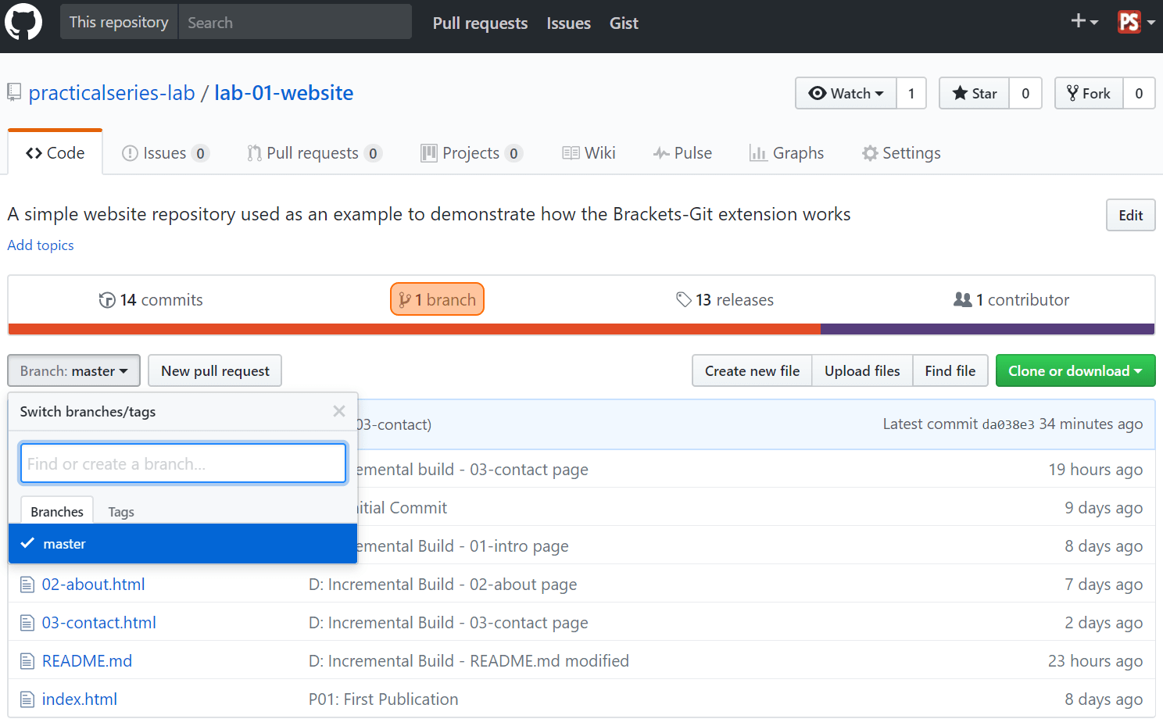1163x726 pixels.
Task: Open the 1 branch link
Action: click(x=437, y=299)
